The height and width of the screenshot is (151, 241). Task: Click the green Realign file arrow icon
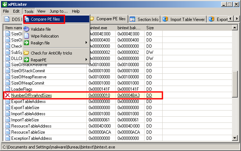point(26,43)
